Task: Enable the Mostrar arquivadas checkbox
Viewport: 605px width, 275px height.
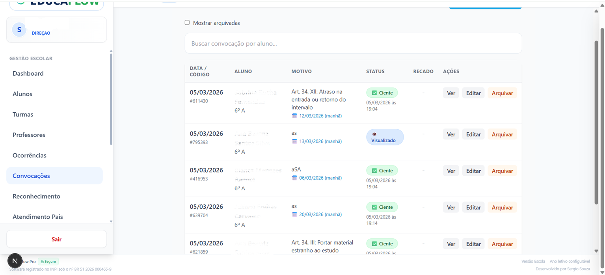Action: click(187, 23)
